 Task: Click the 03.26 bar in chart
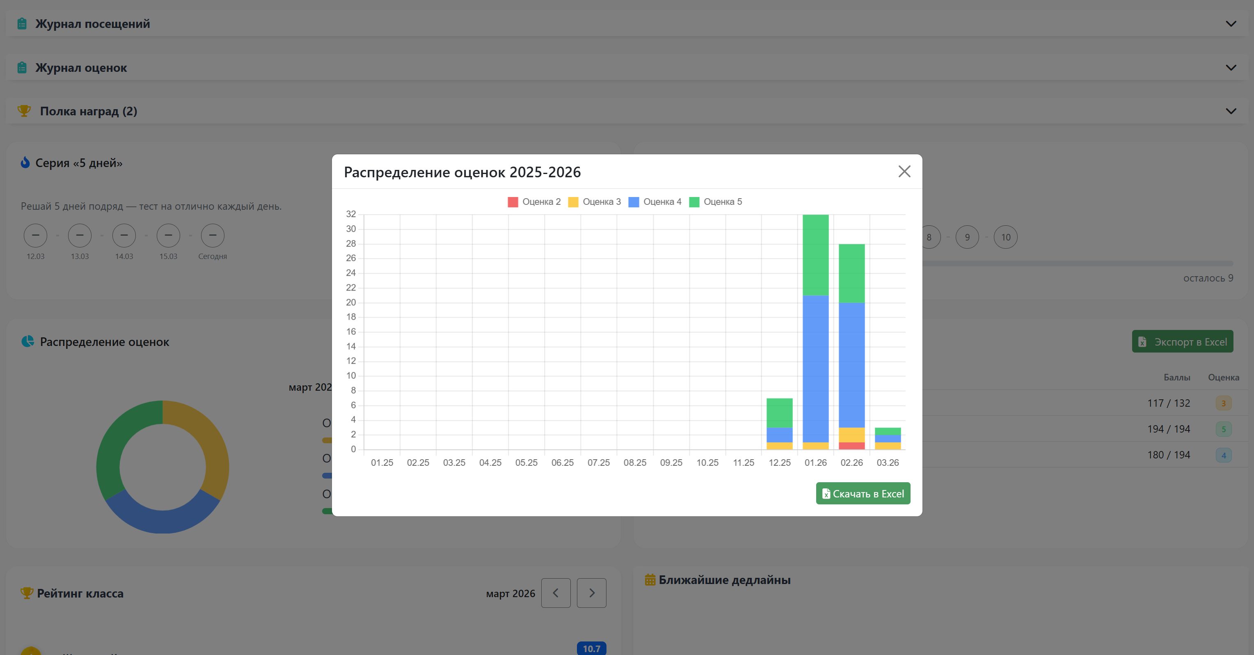888,438
